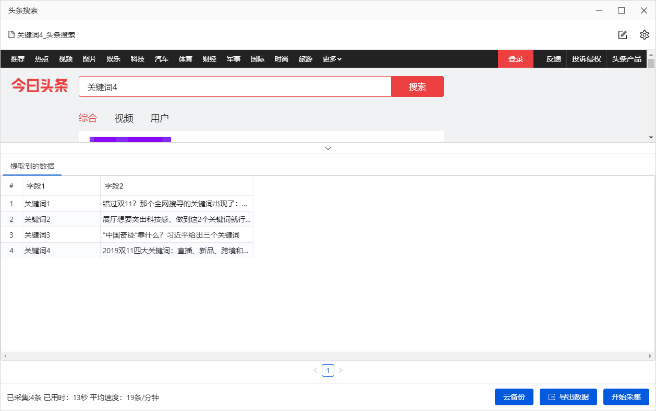The height and width of the screenshot is (411, 656).
Task: Click the red 搜索 button
Action: [418, 86]
